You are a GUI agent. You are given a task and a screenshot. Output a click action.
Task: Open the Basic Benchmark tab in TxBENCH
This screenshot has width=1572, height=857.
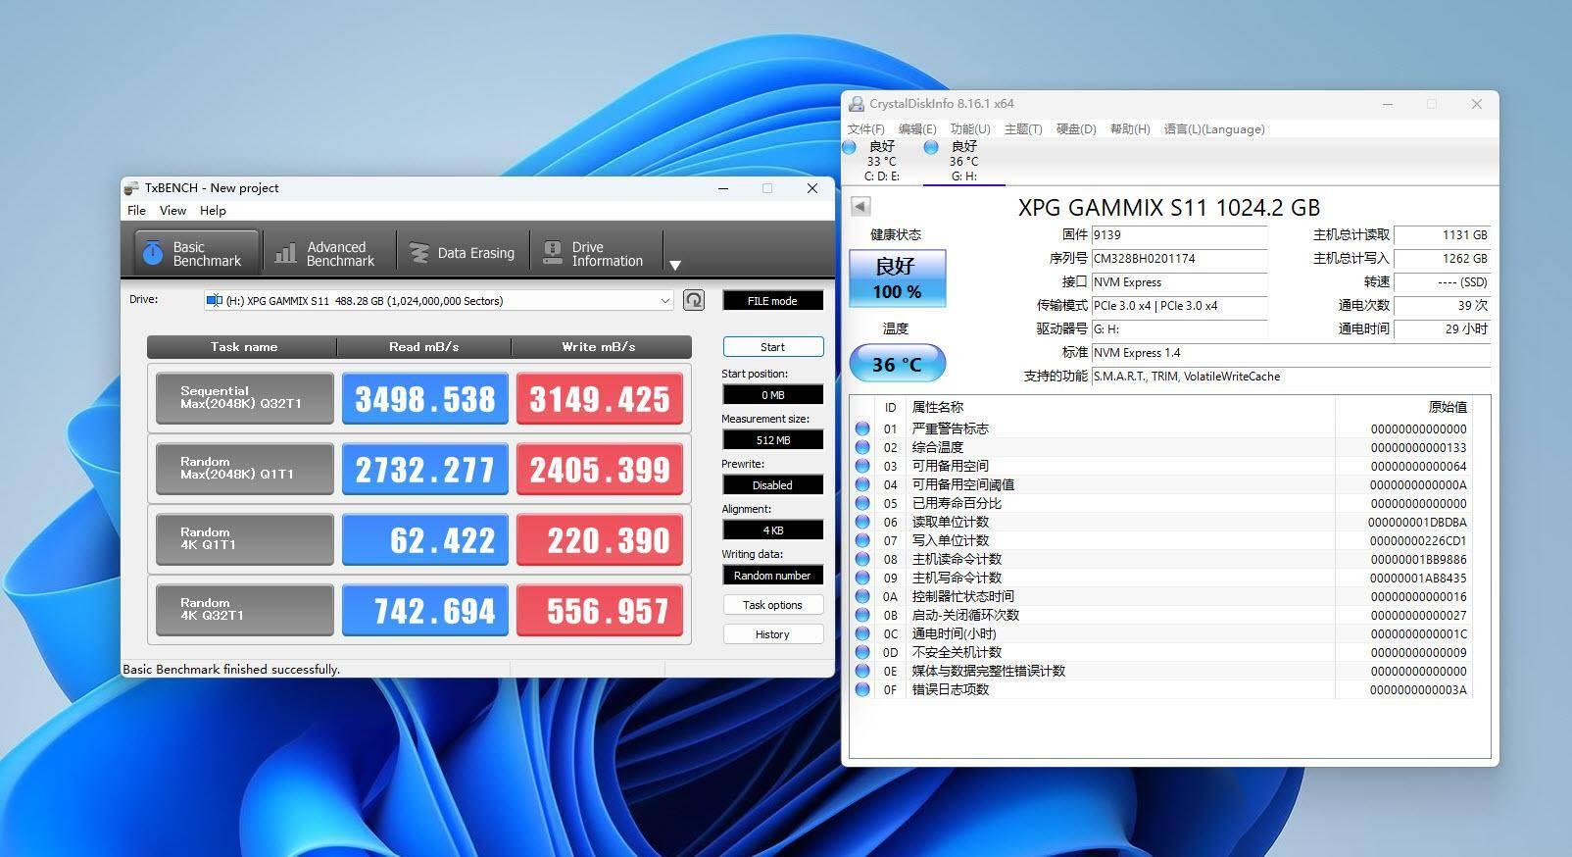(196, 253)
